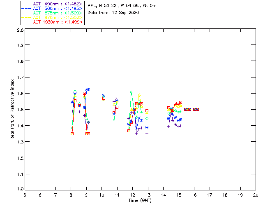Click the 11 x-axis tick label
This screenshot has width=263, height=211.
(117, 195)
